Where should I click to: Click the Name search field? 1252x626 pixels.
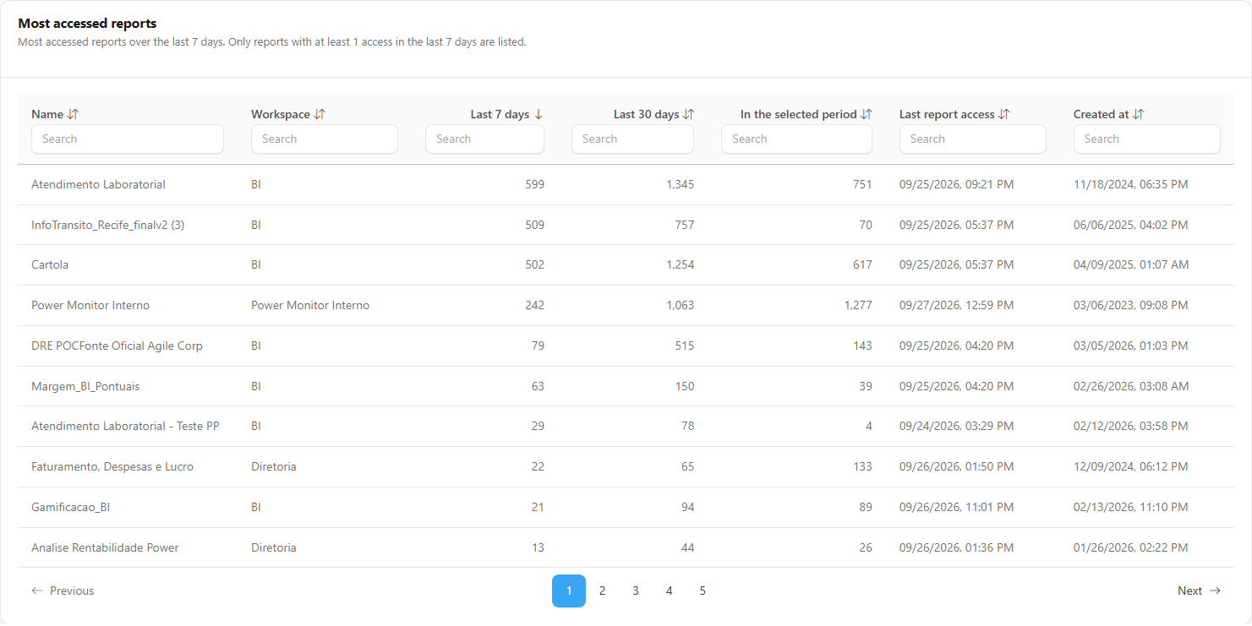tap(128, 139)
